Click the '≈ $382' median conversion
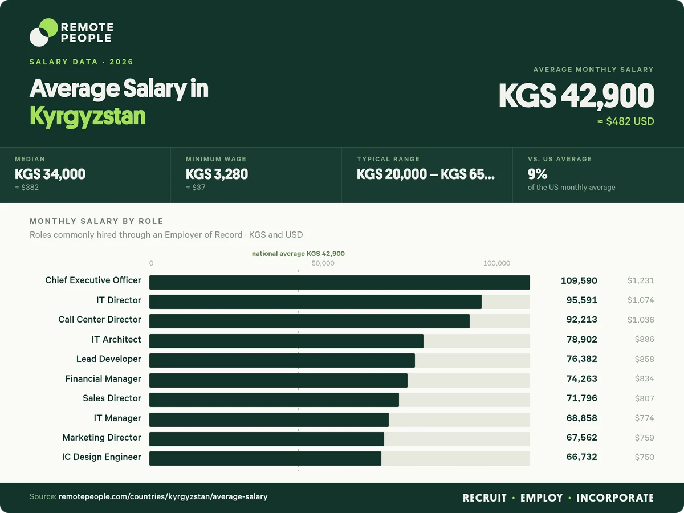684x513 pixels. [27, 187]
